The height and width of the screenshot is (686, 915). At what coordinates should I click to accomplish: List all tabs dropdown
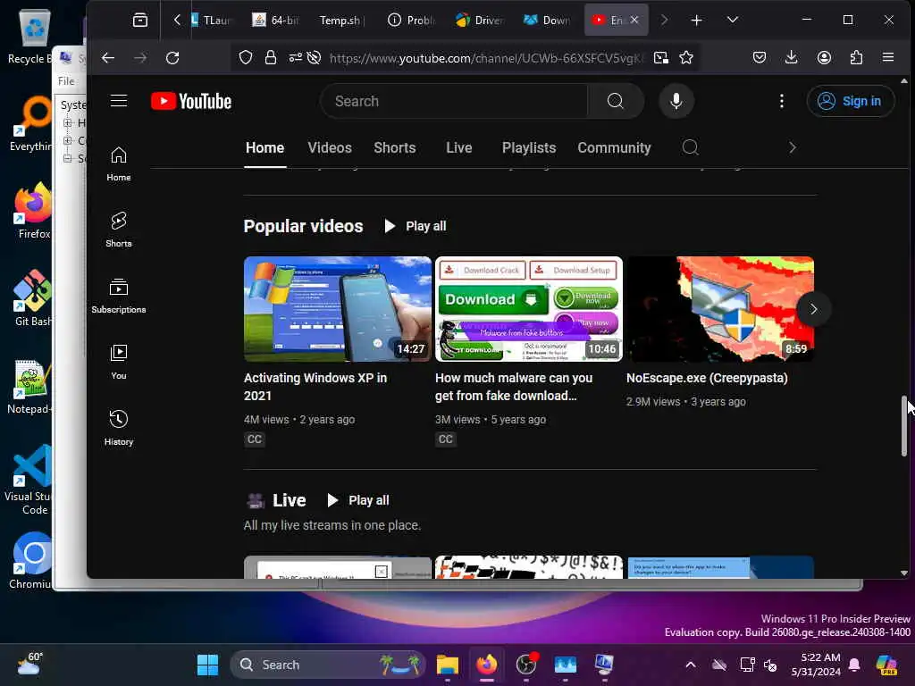pyautogui.click(x=733, y=21)
